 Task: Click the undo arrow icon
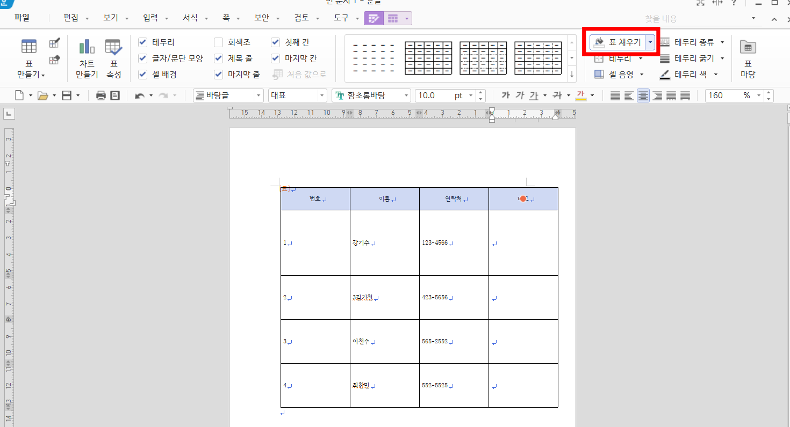140,95
